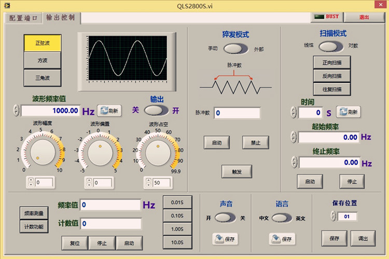
Task: Toggle 猝发模式 manual/external switch
Action: (236, 49)
